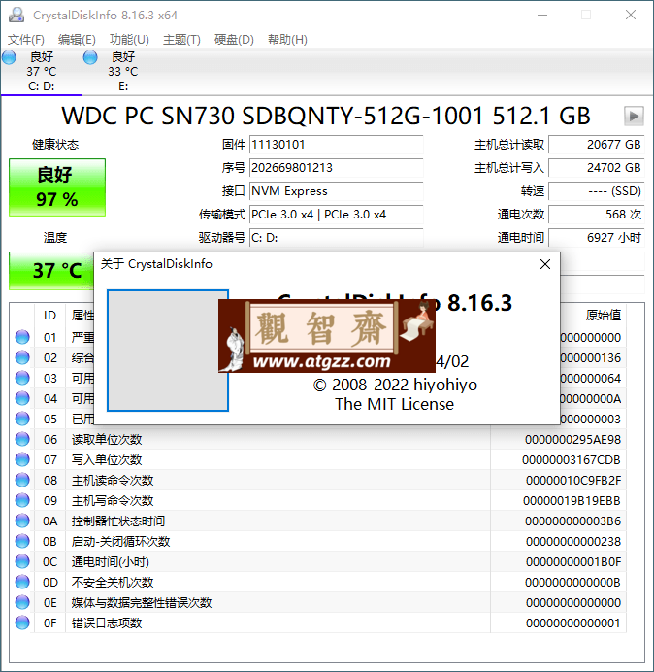Click the firmware field 11130101
Screen dimensions: 654x672
coord(336,145)
